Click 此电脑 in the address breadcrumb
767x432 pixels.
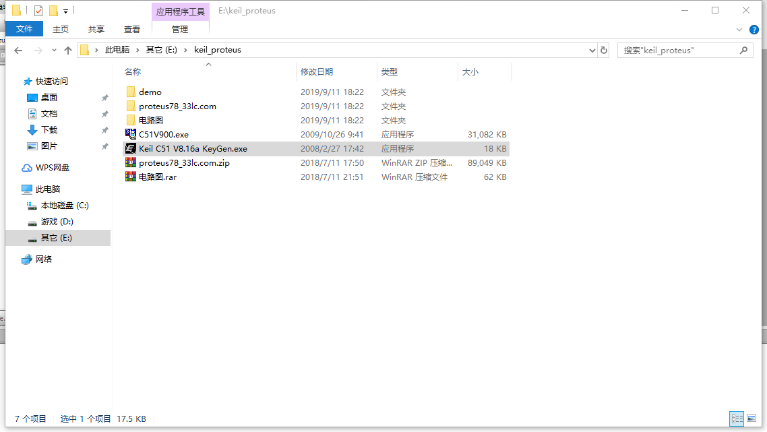point(117,50)
